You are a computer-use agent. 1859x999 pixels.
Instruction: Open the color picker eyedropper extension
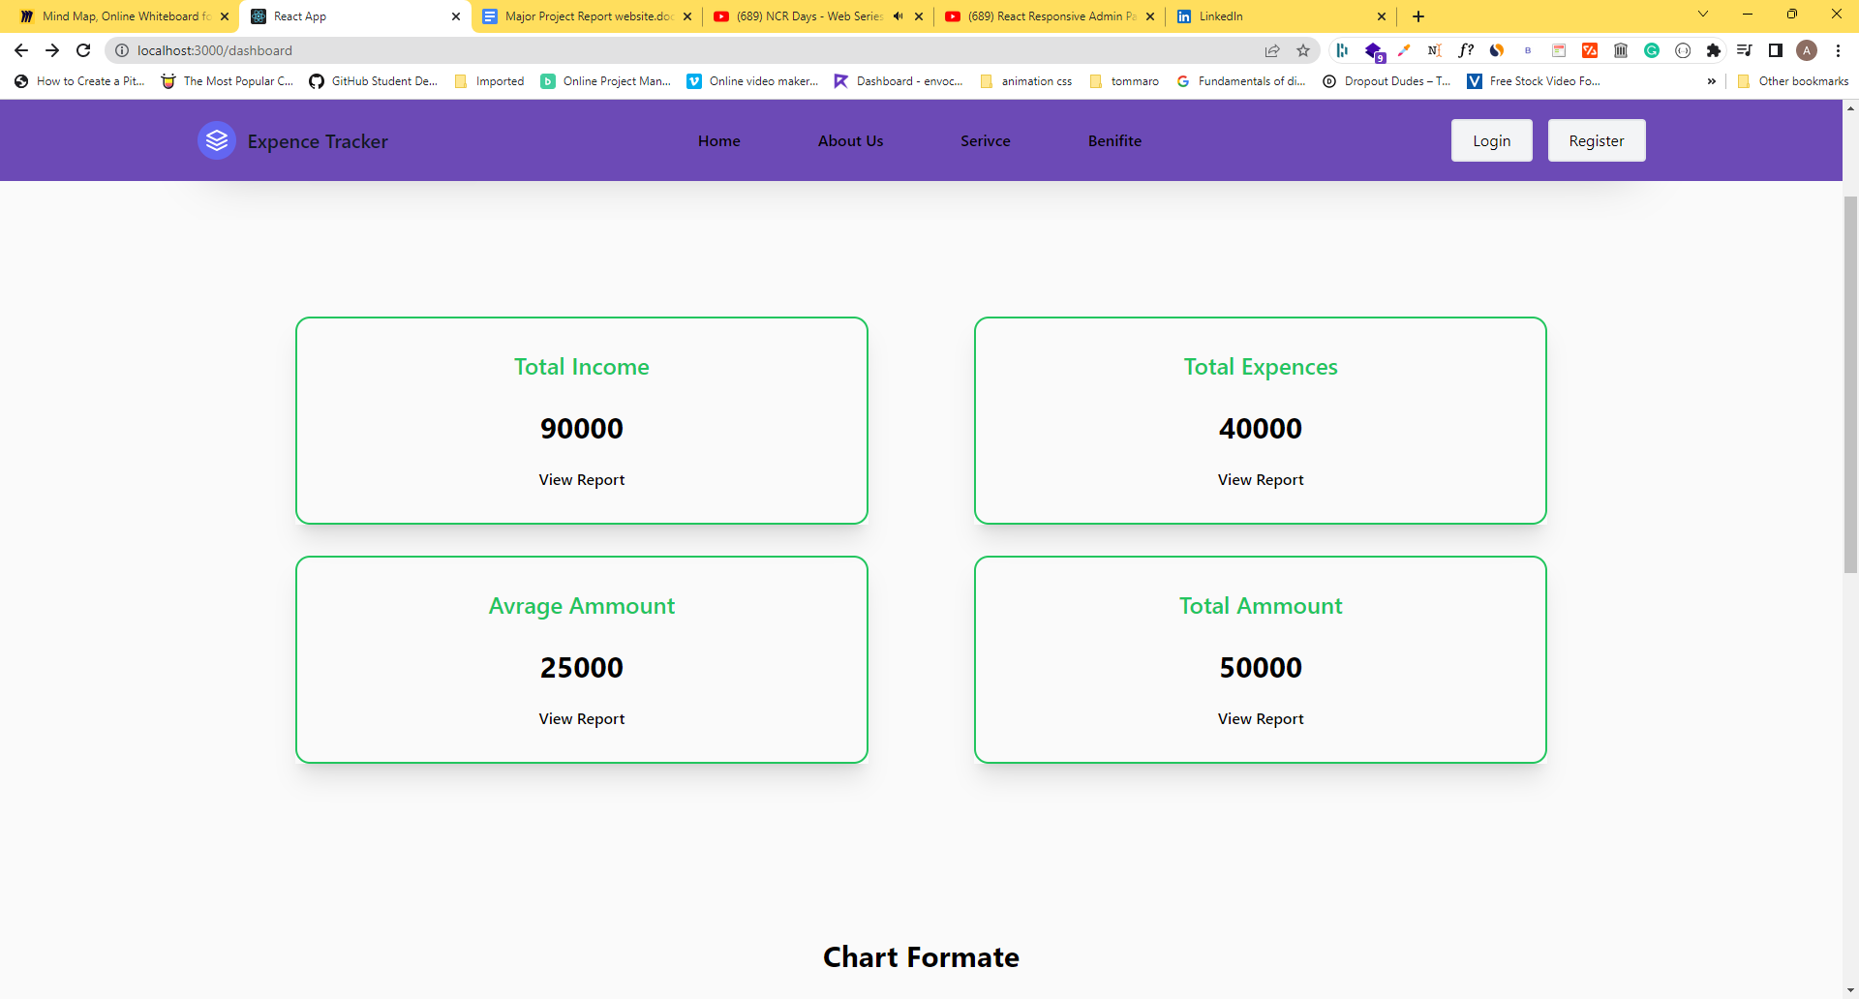[1404, 50]
